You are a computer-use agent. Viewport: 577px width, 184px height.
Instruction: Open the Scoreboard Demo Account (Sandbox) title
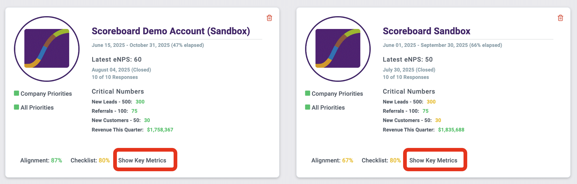coord(171,31)
